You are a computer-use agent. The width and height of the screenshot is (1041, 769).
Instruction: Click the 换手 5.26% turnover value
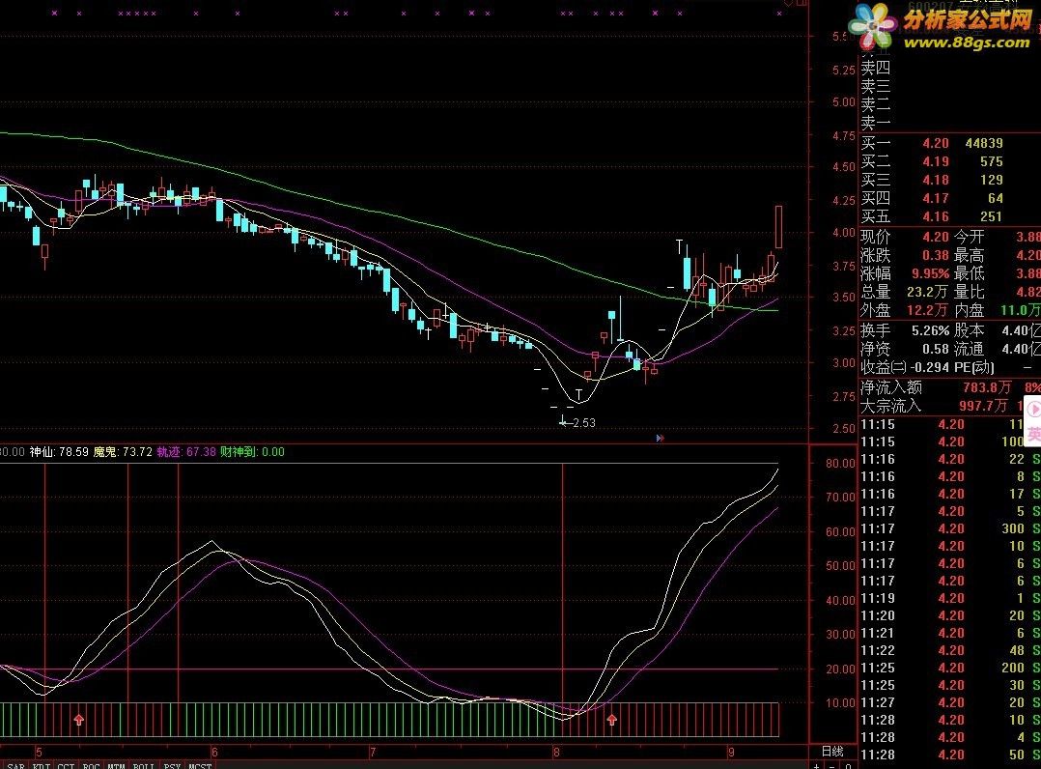929,330
